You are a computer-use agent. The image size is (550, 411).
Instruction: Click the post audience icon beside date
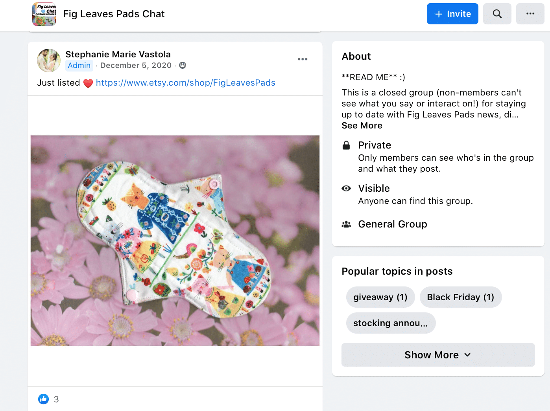183,65
